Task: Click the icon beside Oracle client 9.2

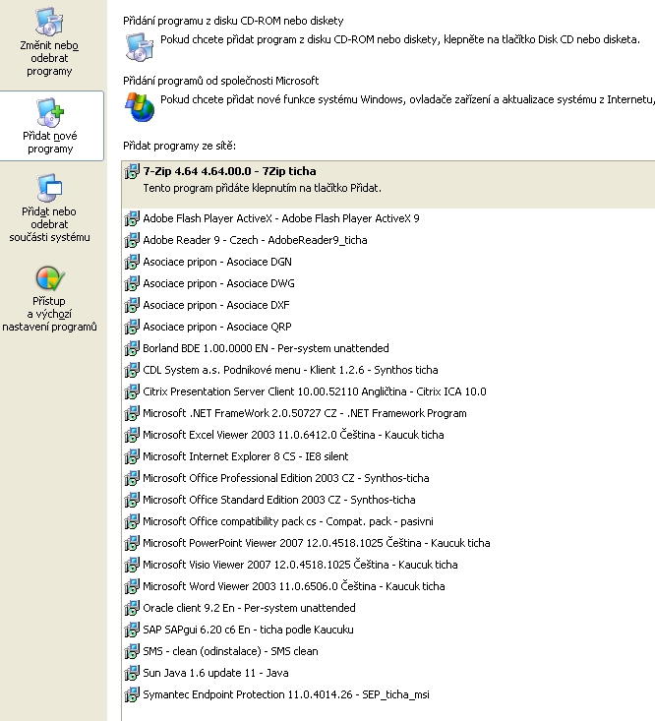Action: [132, 608]
